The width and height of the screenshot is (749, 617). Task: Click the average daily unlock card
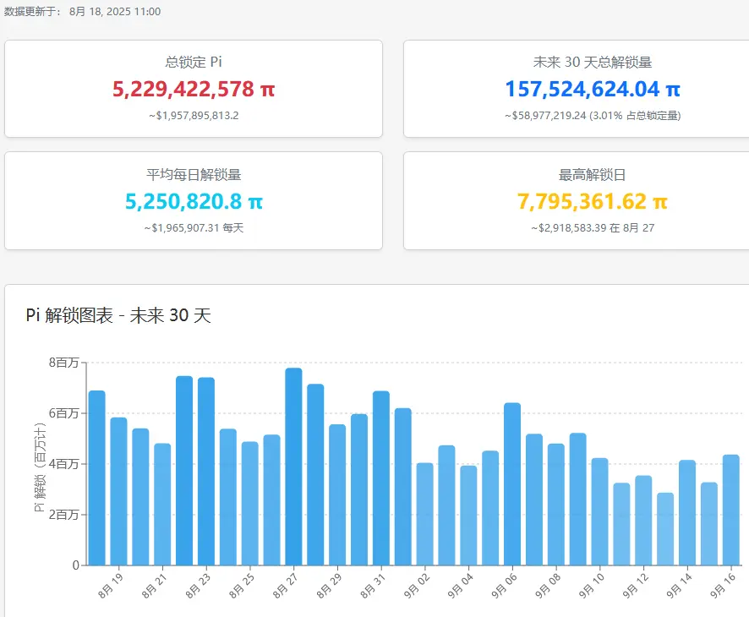(x=194, y=200)
